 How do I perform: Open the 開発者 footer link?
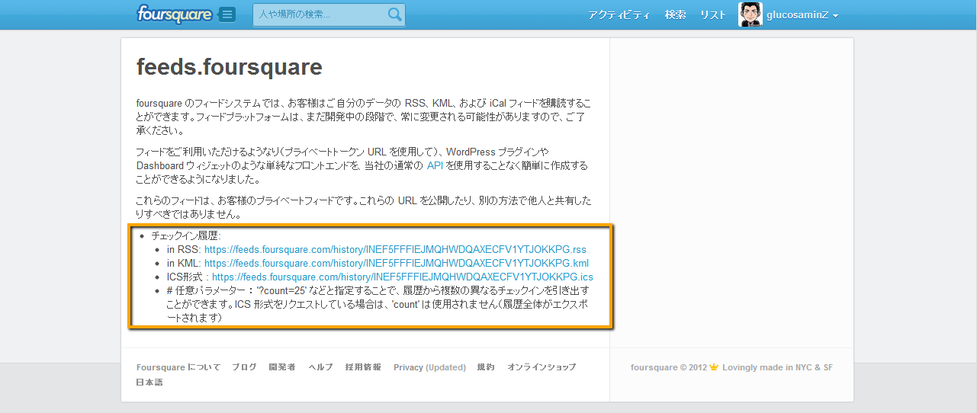tap(282, 367)
